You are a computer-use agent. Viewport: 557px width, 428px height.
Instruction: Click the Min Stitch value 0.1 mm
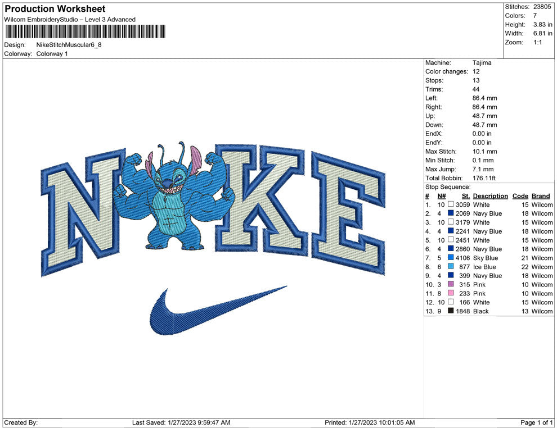point(483,160)
